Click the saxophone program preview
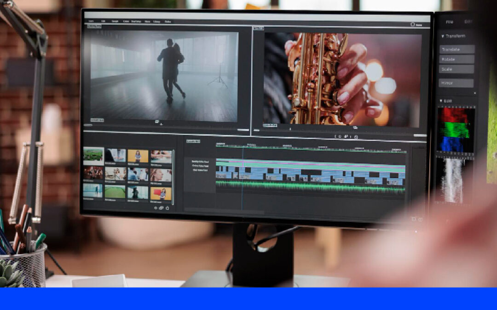 (343, 79)
